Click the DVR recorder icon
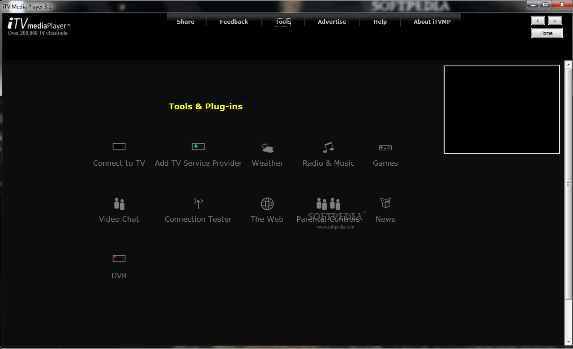 click(x=119, y=259)
